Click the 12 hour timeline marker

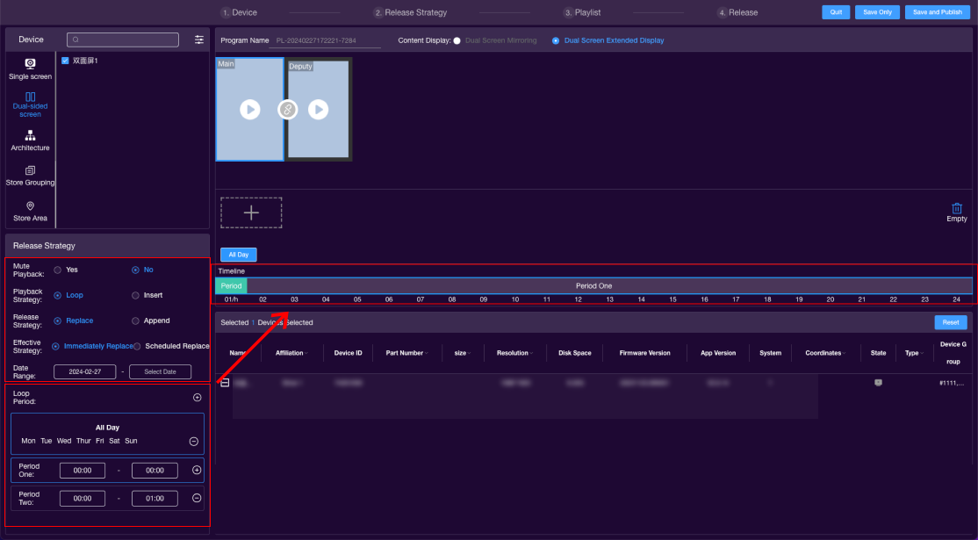(x=579, y=300)
